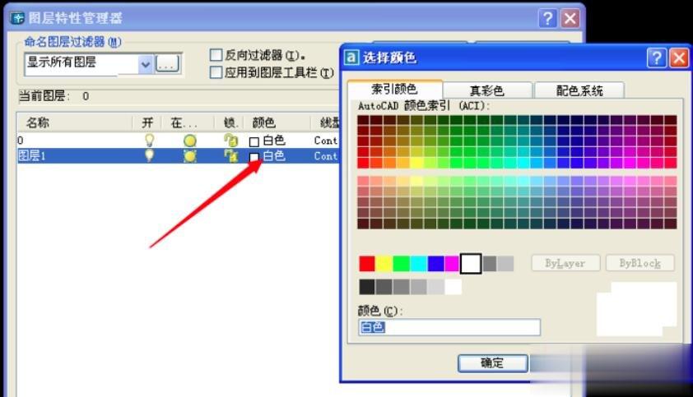The width and height of the screenshot is (693, 397).
Task: Pick the blue standard color swatch
Action: (x=435, y=264)
